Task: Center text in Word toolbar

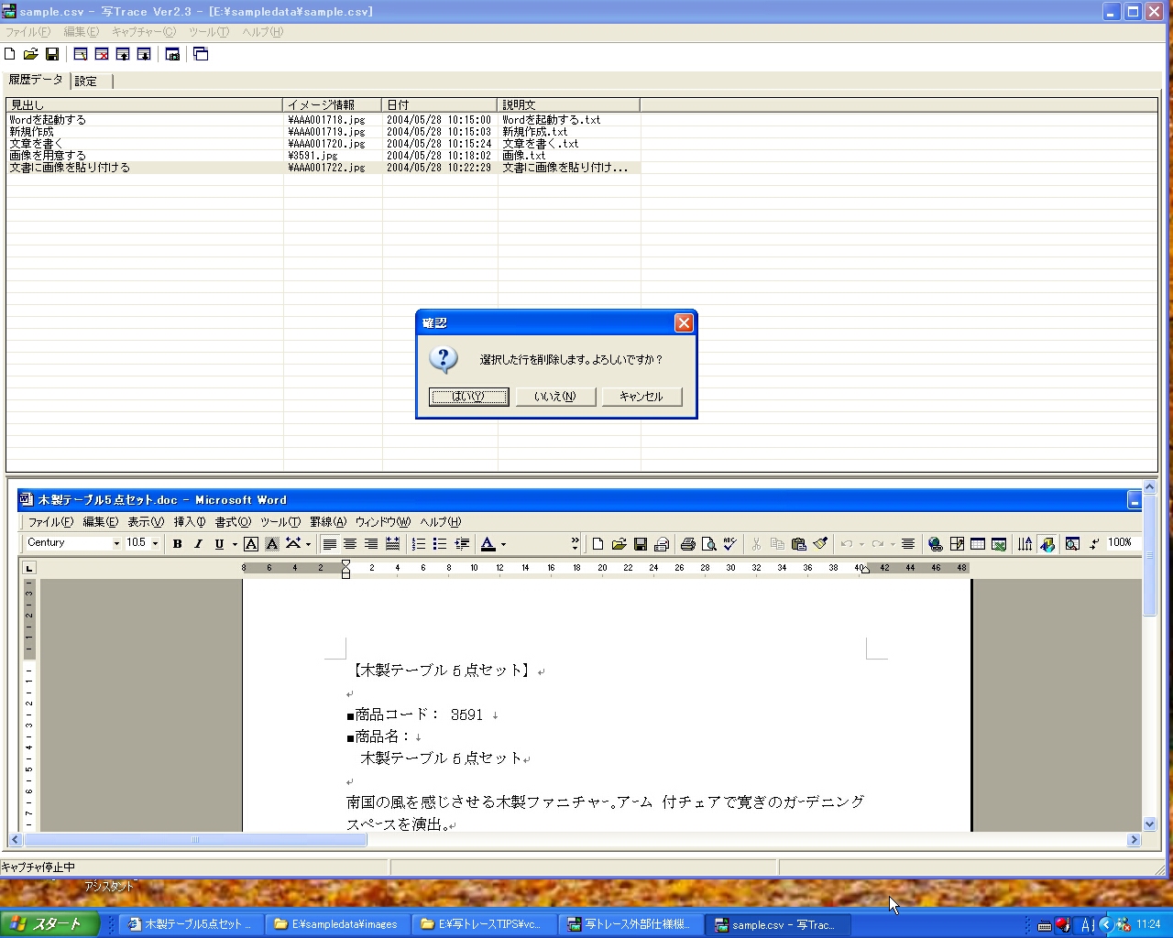Action: coord(350,544)
